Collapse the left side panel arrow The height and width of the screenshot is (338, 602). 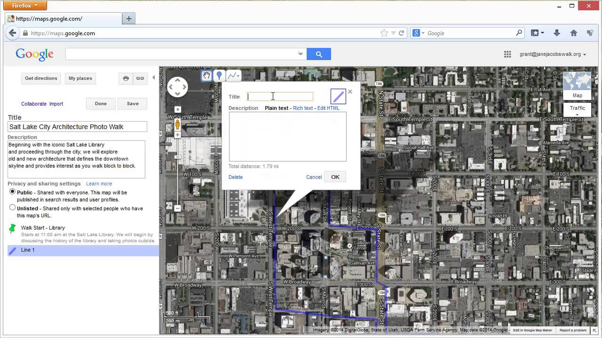point(153,78)
